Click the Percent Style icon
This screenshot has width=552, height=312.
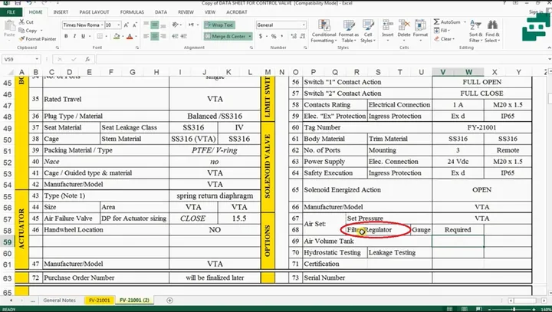(274, 36)
